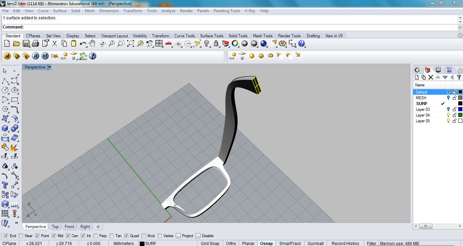Move layer down with triangle arrow
Viewport: 463px width, 246px height.
pos(445,77)
